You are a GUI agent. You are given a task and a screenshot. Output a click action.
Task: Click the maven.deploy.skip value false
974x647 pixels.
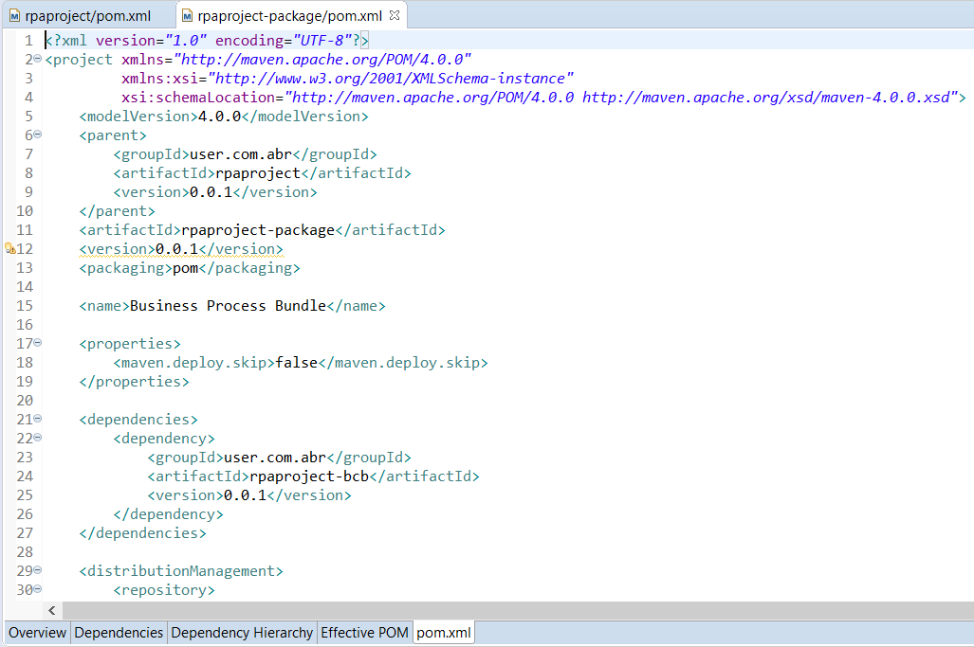coord(296,362)
